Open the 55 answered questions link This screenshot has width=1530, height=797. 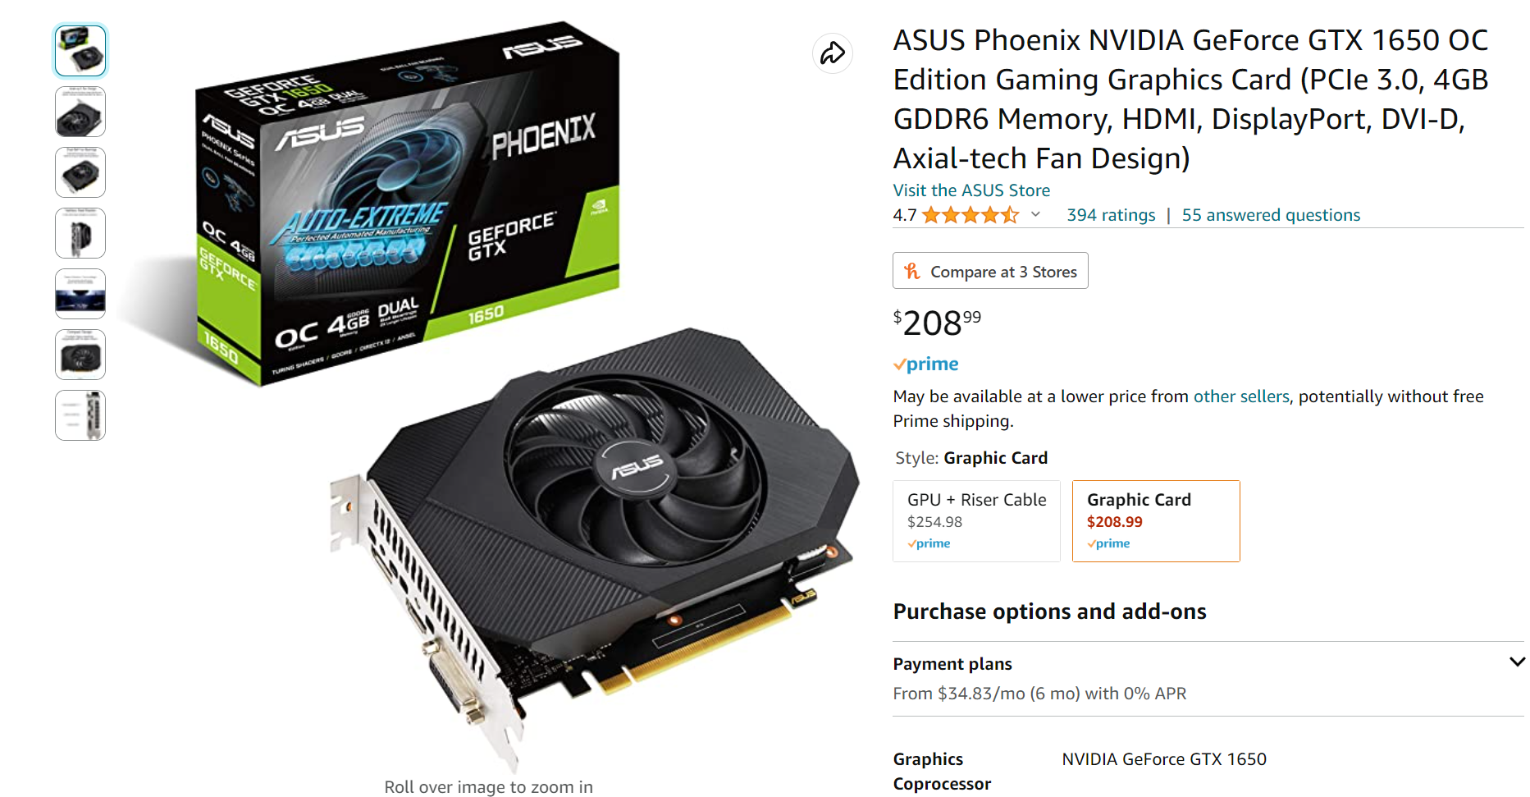tap(1271, 215)
